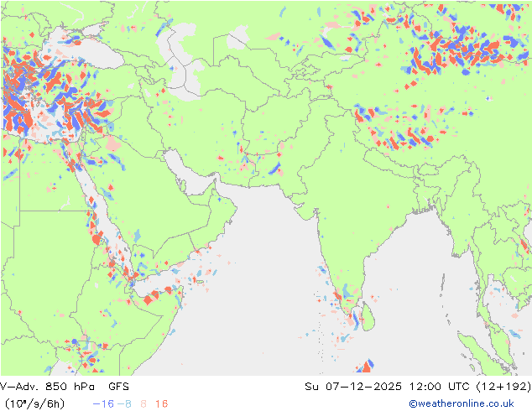Click the -16 legend value
The height and width of the screenshot is (411, 532).
click(103, 403)
